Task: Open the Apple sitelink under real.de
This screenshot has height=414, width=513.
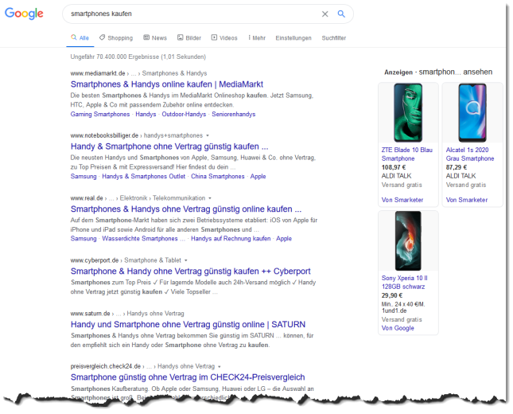Action: 284,238
